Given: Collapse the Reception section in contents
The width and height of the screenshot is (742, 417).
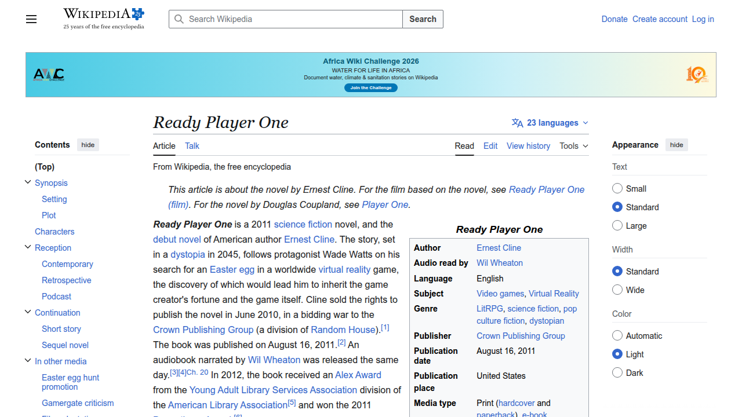Looking at the screenshot, I should coord(28,247).
